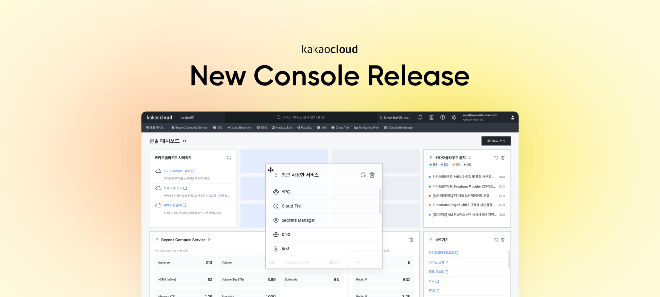
Task: Click the VPC icon in recent services
Action: 276,192
